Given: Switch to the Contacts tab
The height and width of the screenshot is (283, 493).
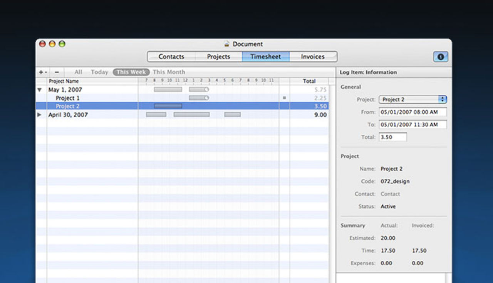Looking at the screenshot, I should pos(171,57).
